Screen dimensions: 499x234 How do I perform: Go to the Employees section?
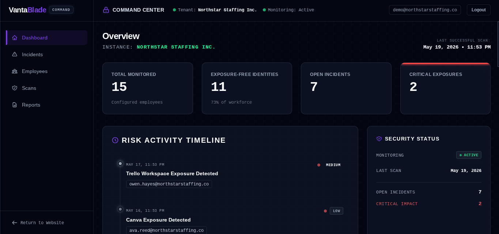point(47,71)
